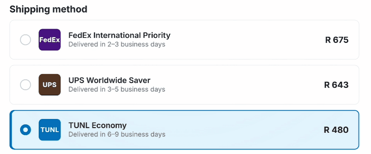The height and width of the screenshot is (154, 371).
Task: Click the R 643 price
Action: [336, 85]
